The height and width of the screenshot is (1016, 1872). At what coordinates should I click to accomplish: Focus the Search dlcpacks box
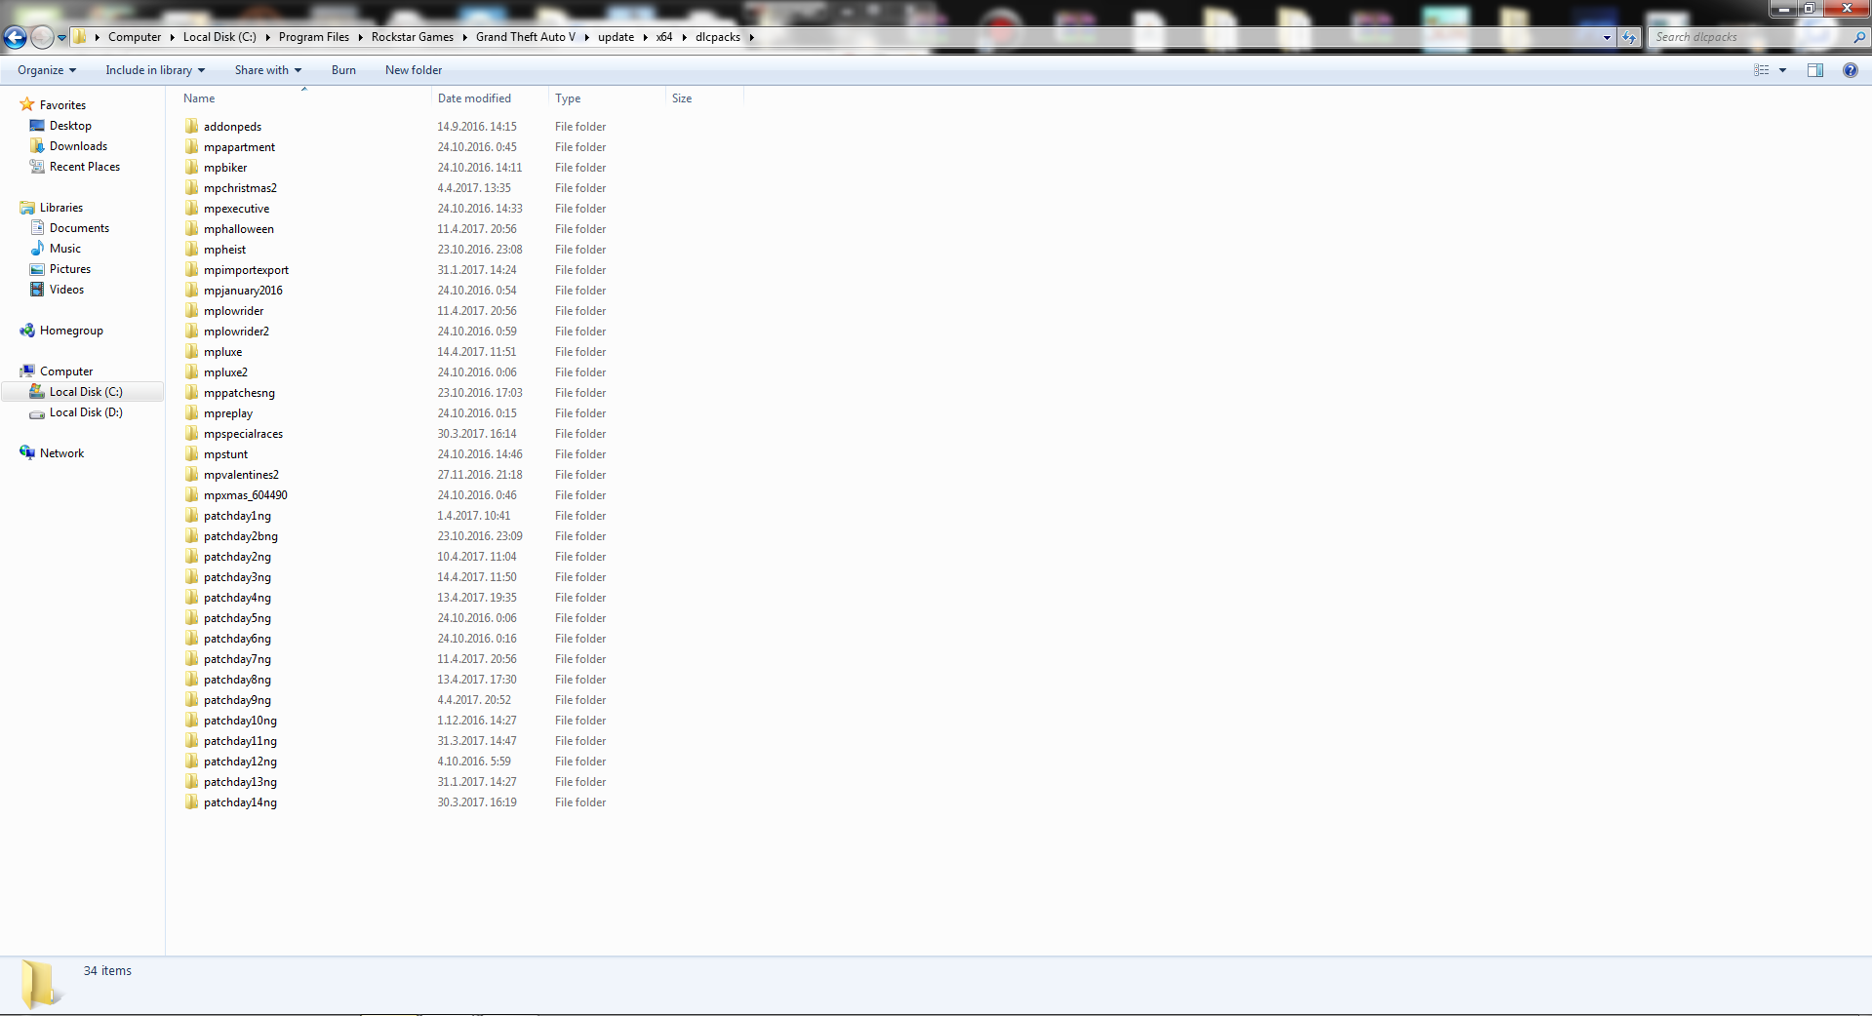point(1751,37)
